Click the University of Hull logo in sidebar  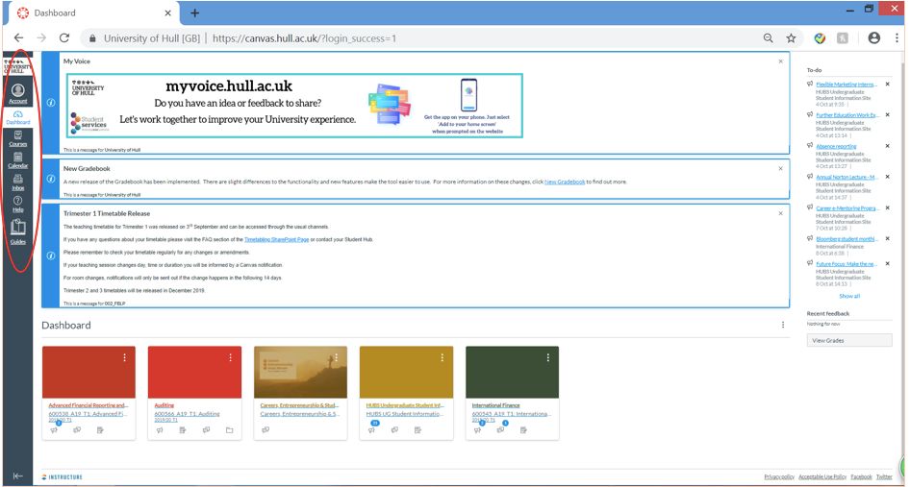(x=18, y=66)
